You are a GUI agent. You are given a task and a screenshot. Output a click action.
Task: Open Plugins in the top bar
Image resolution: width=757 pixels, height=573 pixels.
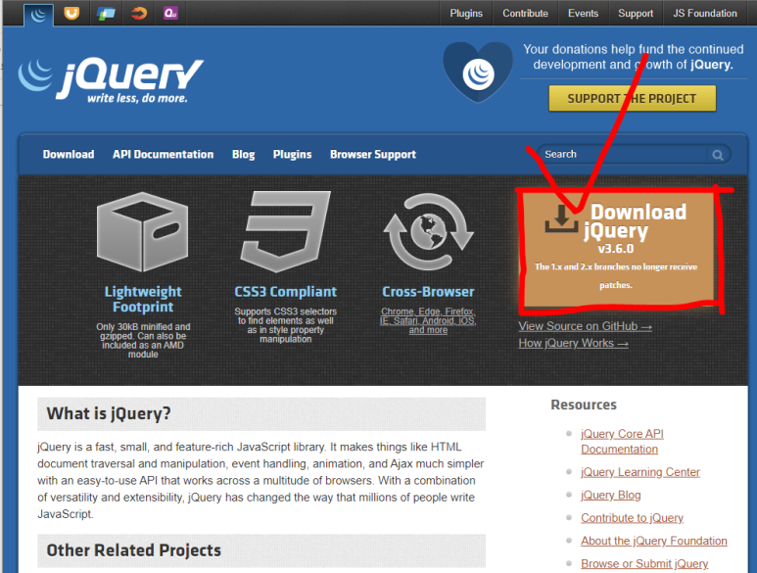point(466,13)
